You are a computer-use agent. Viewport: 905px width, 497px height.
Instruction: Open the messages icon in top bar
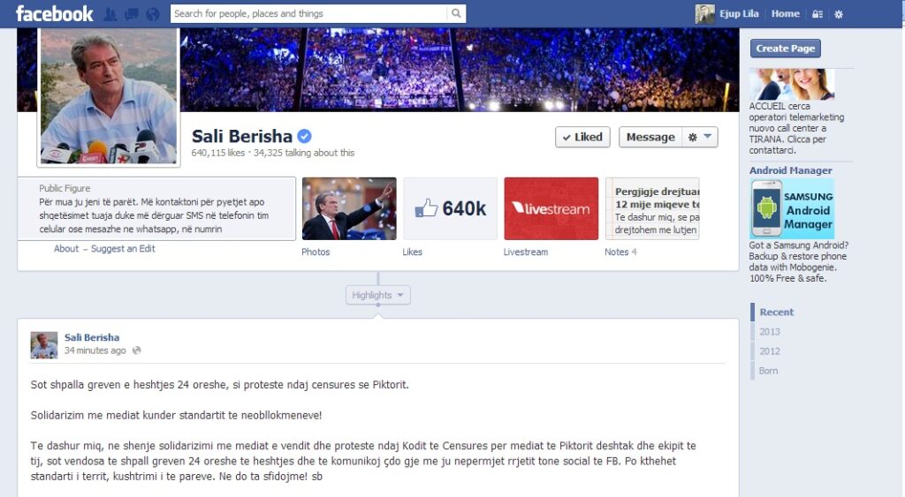[132, 14]
